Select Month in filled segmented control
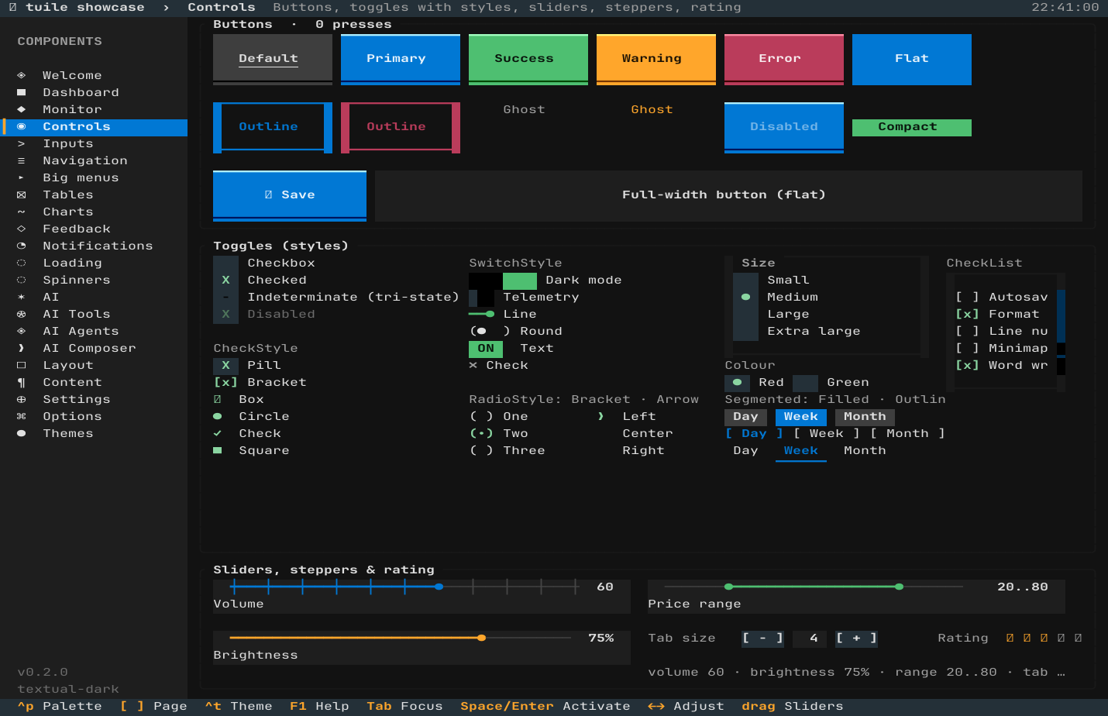Viewport: 1108px width, 716px height. [x=865, y=416]
